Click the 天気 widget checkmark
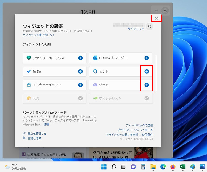The image size is (207, 172). (x=80, y=98)
